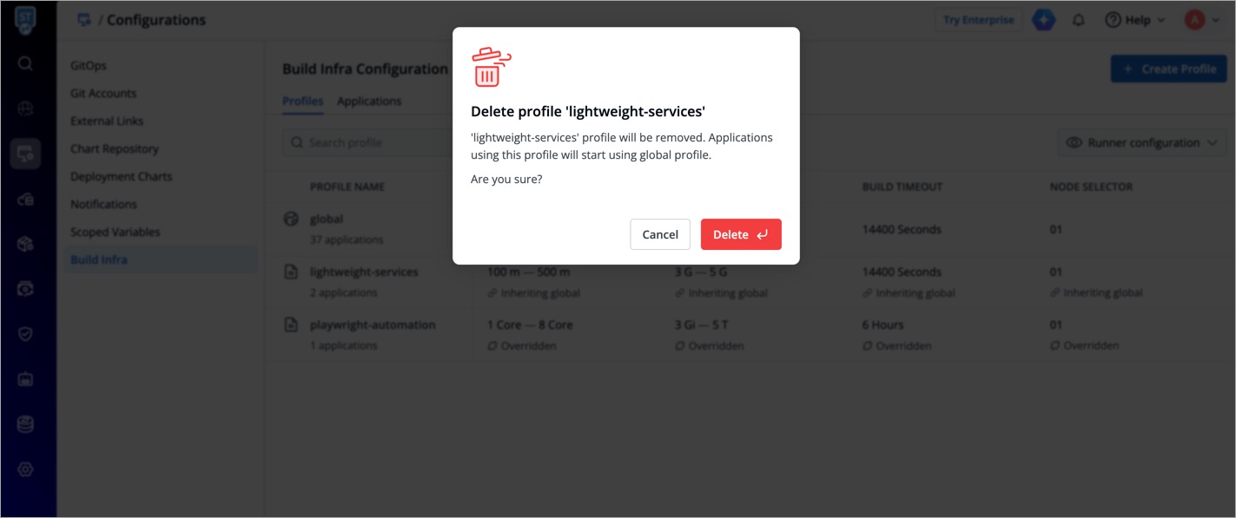
Task: Switch to the Applications tab
Action: [369, 102]
